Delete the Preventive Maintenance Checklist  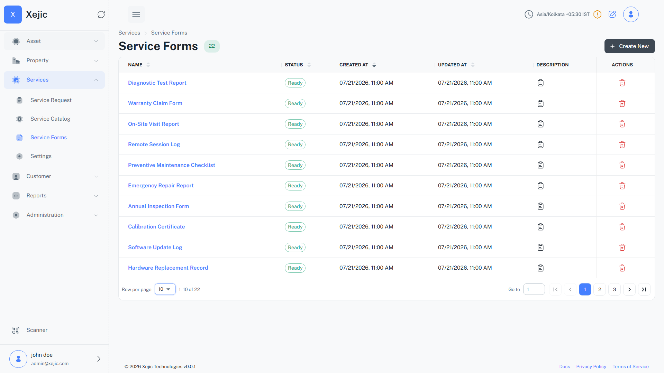point(622,165)
